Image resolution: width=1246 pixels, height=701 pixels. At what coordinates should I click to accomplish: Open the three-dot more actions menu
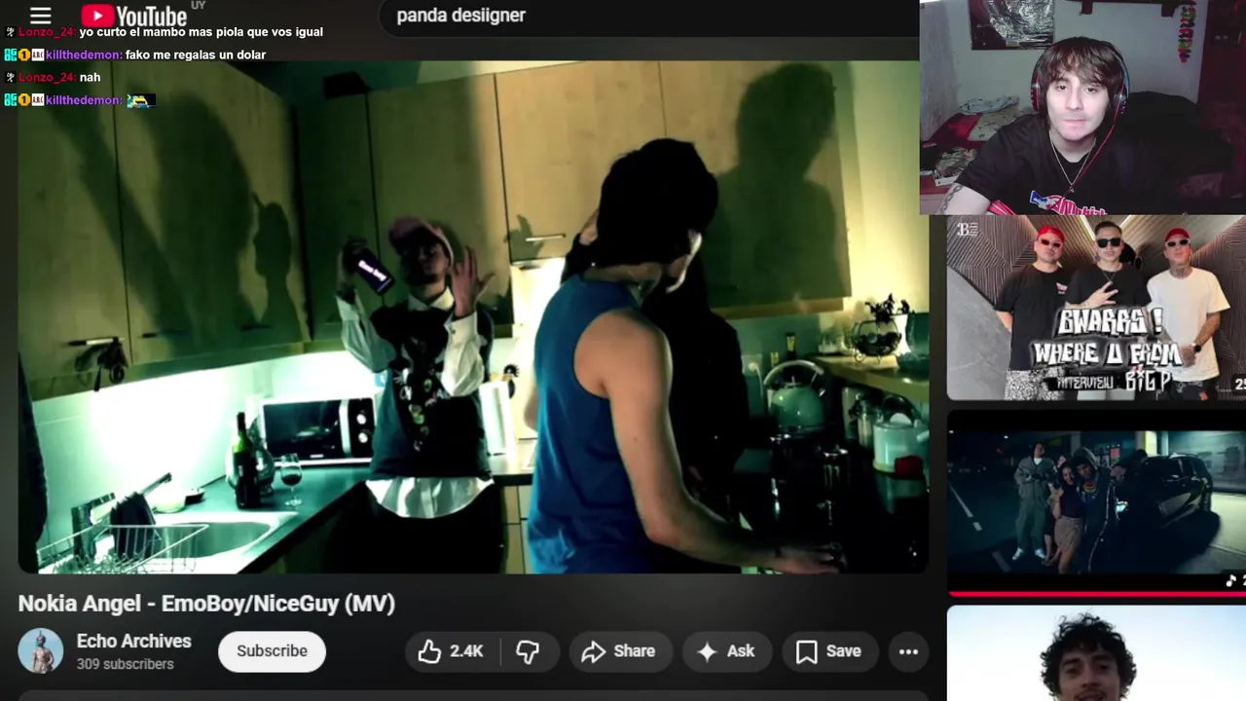tap(908, 651)
